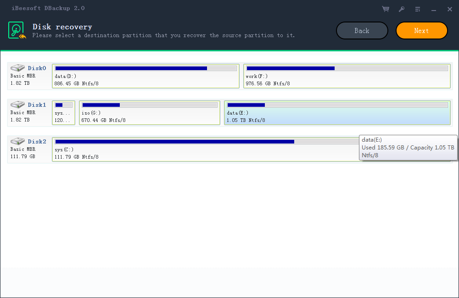Click the Disk recovery logo icon
The width and height of the screenshot is (459, 298).
tap(17, 30)
